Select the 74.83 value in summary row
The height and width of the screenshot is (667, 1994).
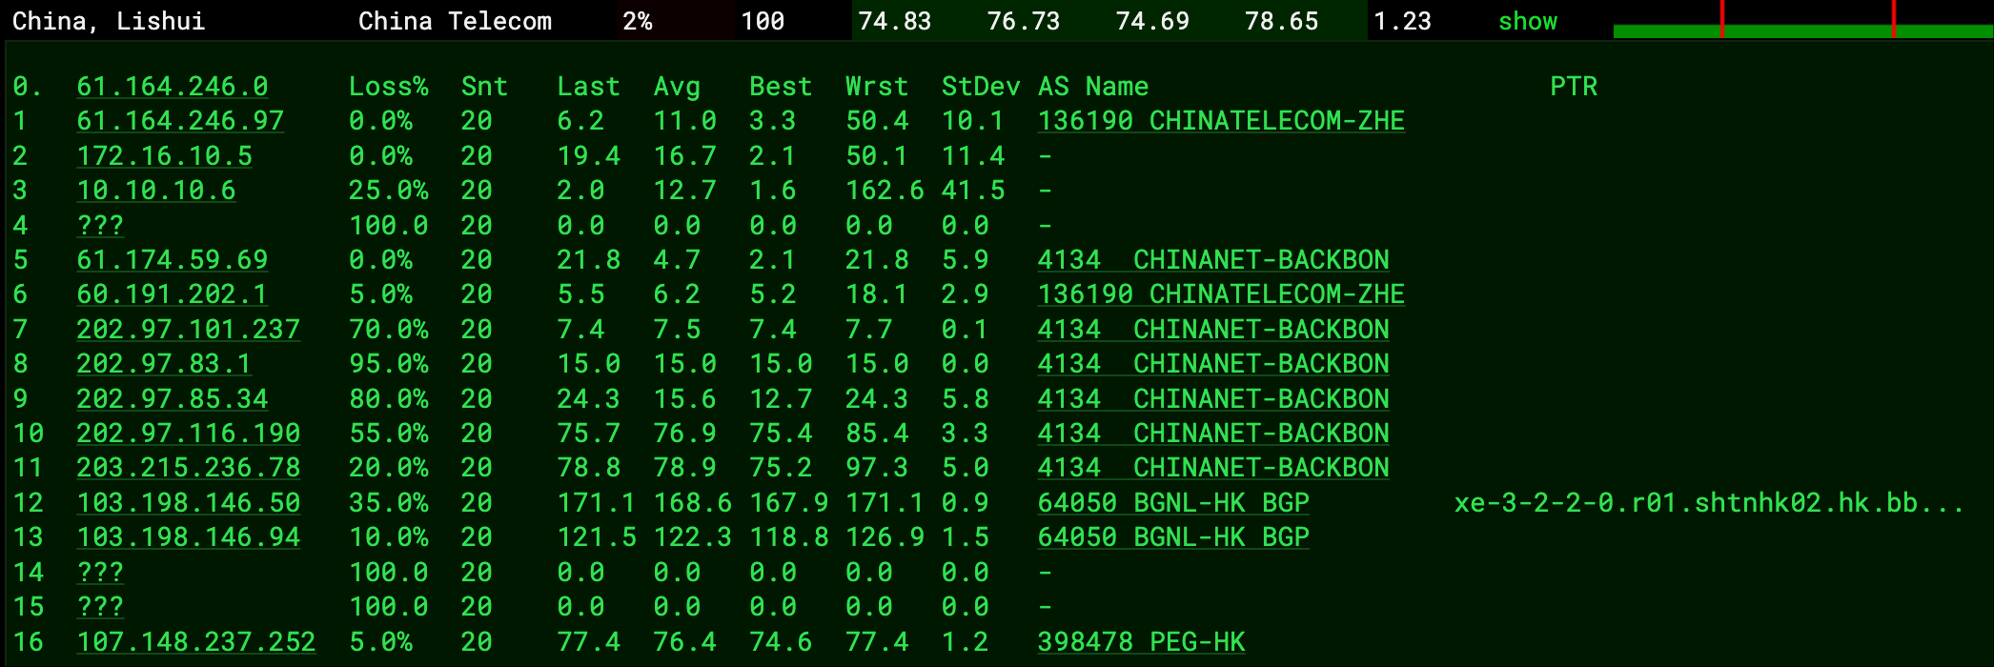pos(895,21)
